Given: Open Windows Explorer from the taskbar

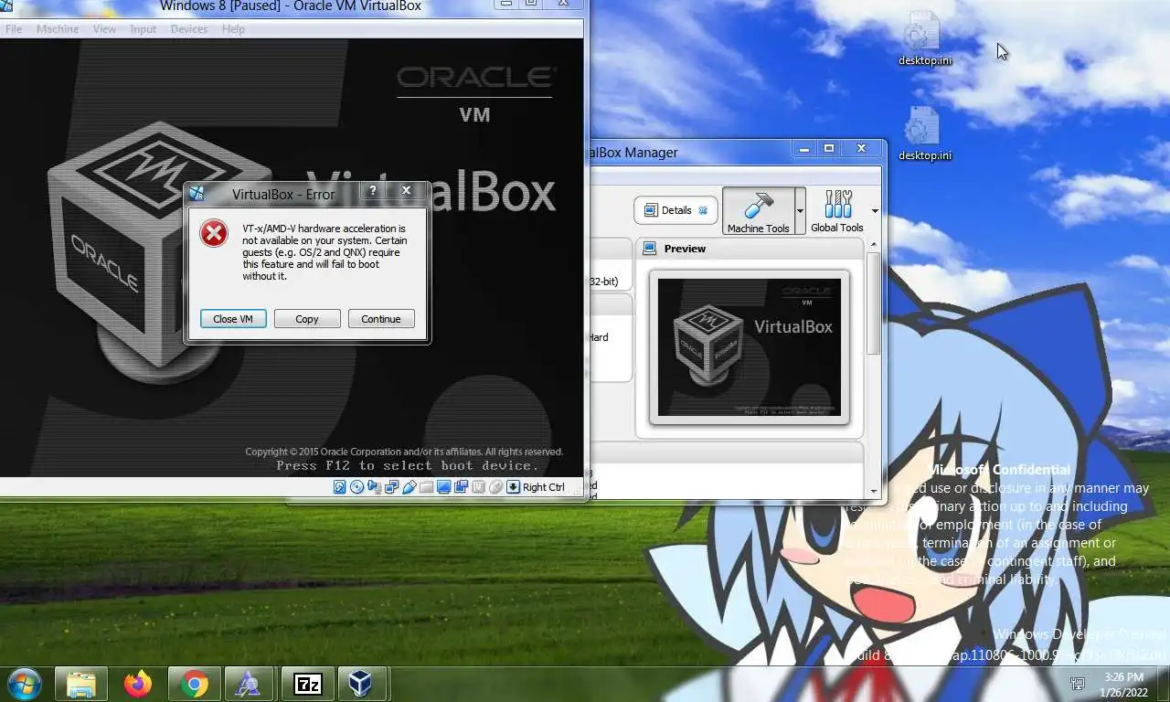Looking at the screenshot, I should [80, 684].
